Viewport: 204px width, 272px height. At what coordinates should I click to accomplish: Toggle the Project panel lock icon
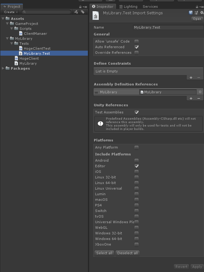(80, 7)
